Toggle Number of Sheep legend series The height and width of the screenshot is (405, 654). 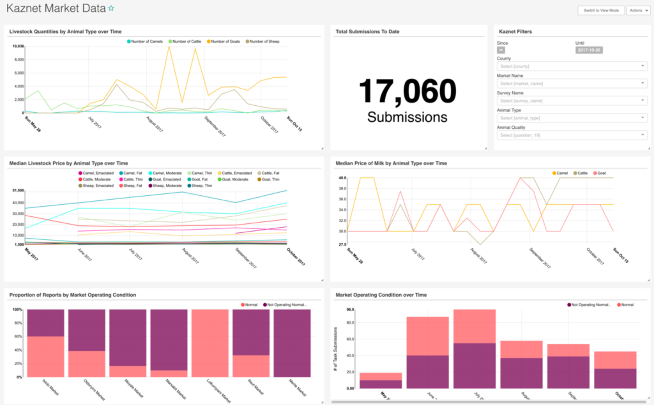[x=262, y=41]
